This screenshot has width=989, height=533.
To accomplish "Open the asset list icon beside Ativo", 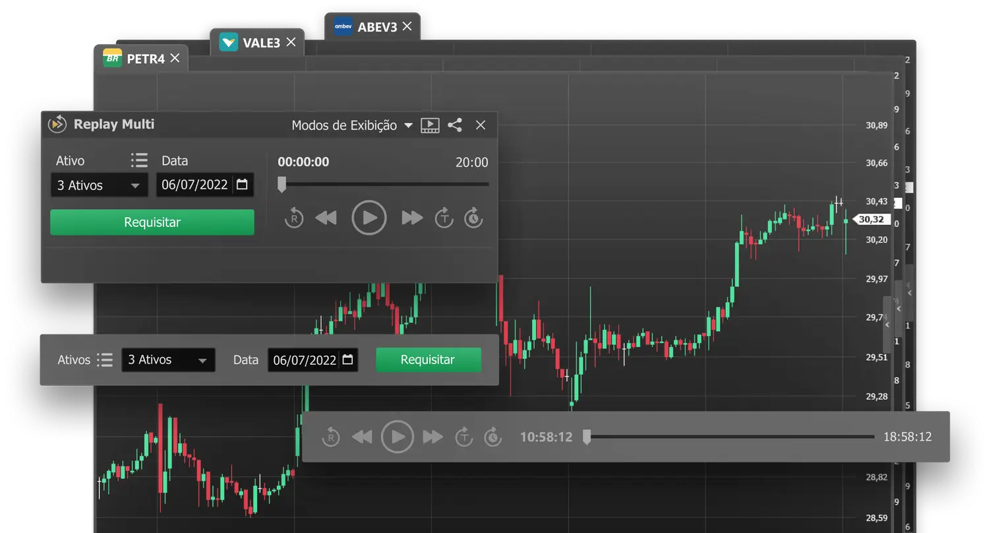I will [139, 160].
